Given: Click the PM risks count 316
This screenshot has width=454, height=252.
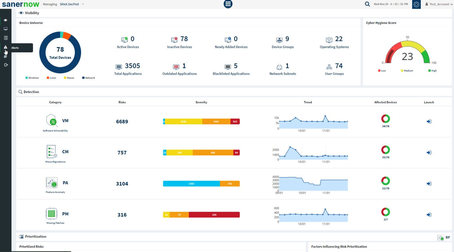Looking at the screenshot, I should [122, 215].
